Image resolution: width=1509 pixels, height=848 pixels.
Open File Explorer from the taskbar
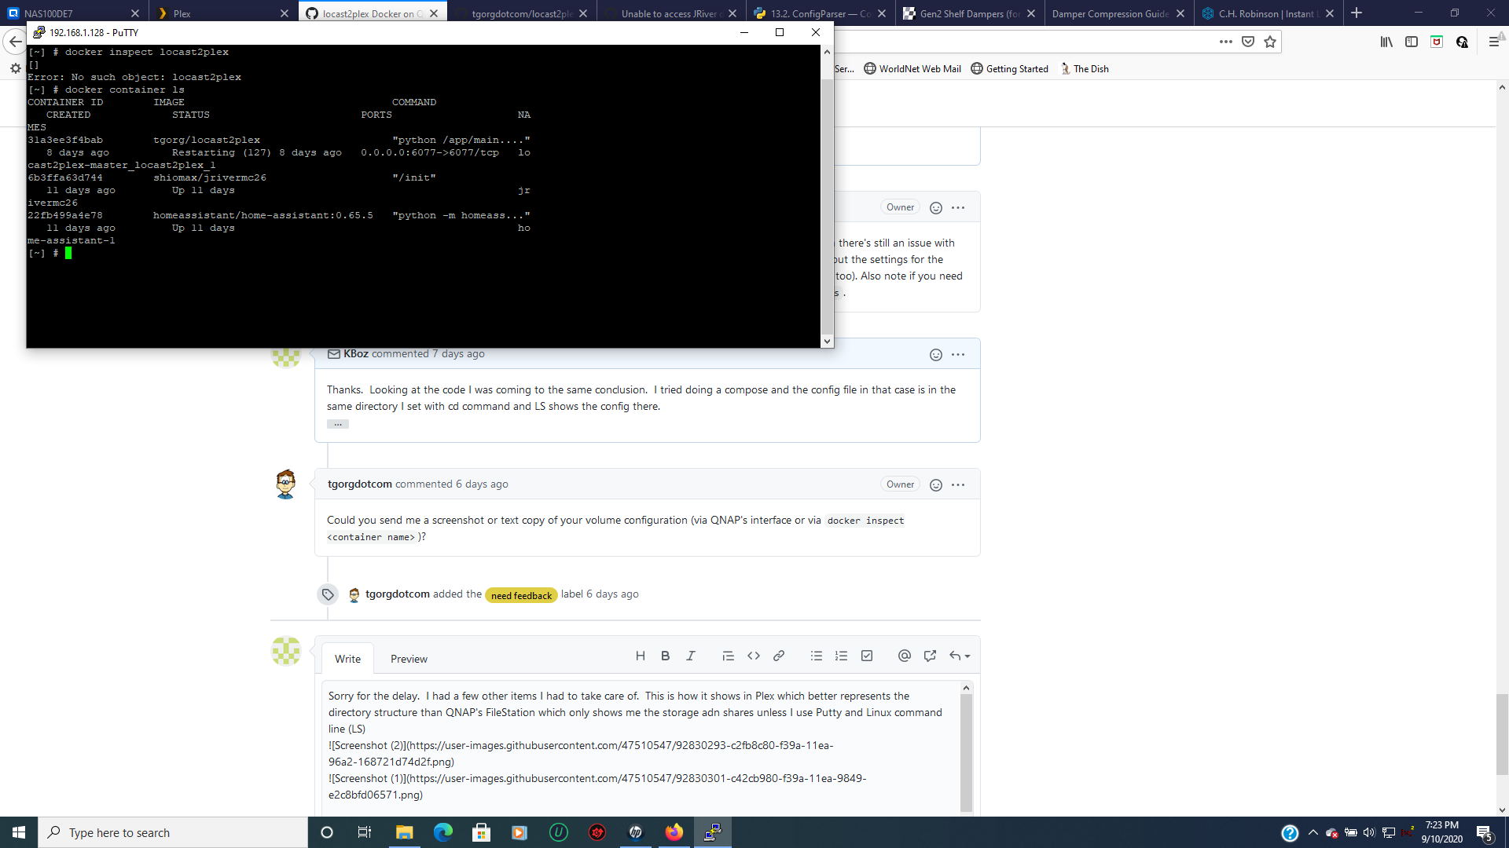click(404, 832)
